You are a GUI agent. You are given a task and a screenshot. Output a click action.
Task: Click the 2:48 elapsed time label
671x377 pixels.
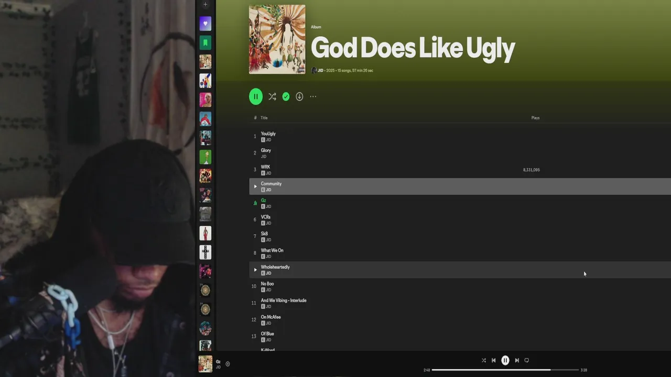coord(427,370)
